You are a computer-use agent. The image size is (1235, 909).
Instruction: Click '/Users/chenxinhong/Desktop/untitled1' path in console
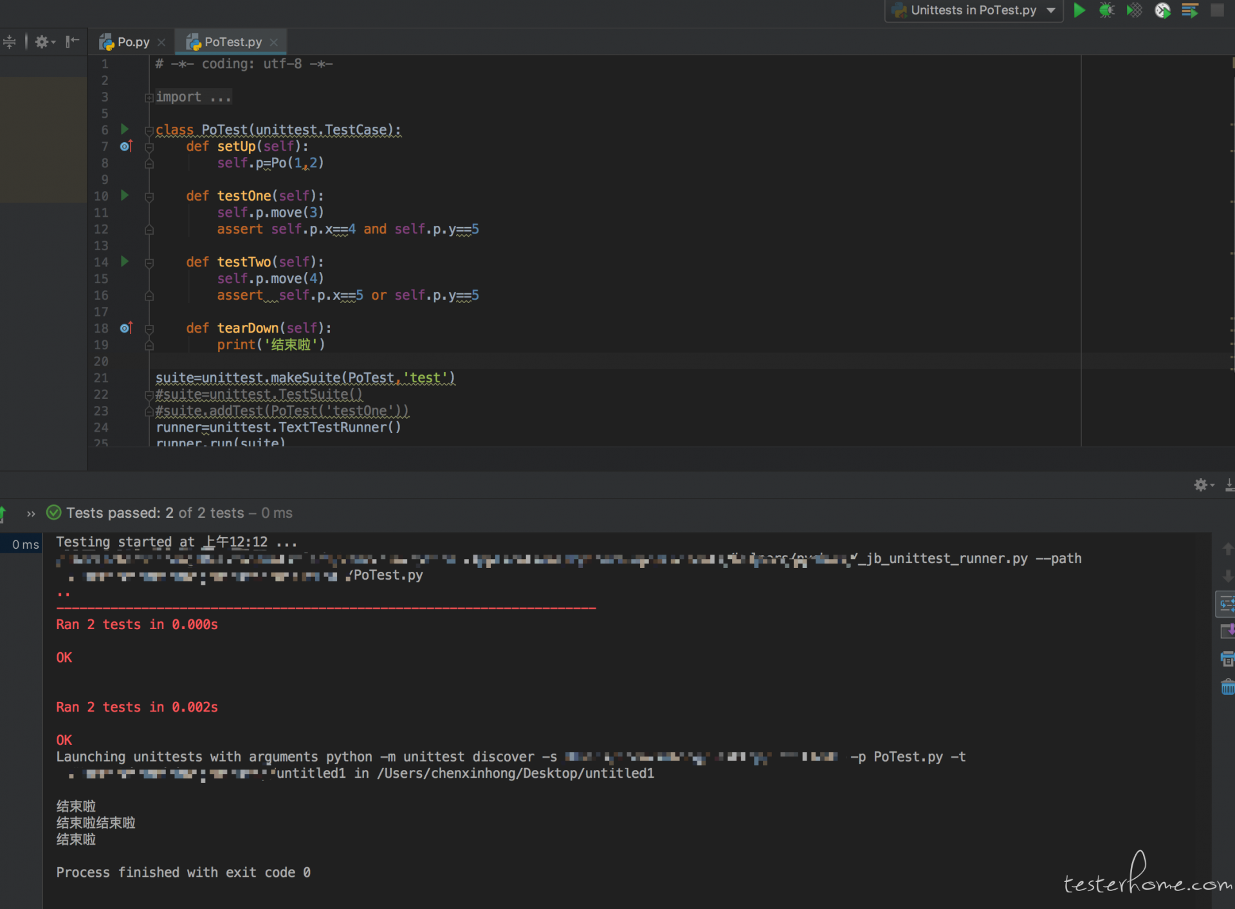point(515,773)
